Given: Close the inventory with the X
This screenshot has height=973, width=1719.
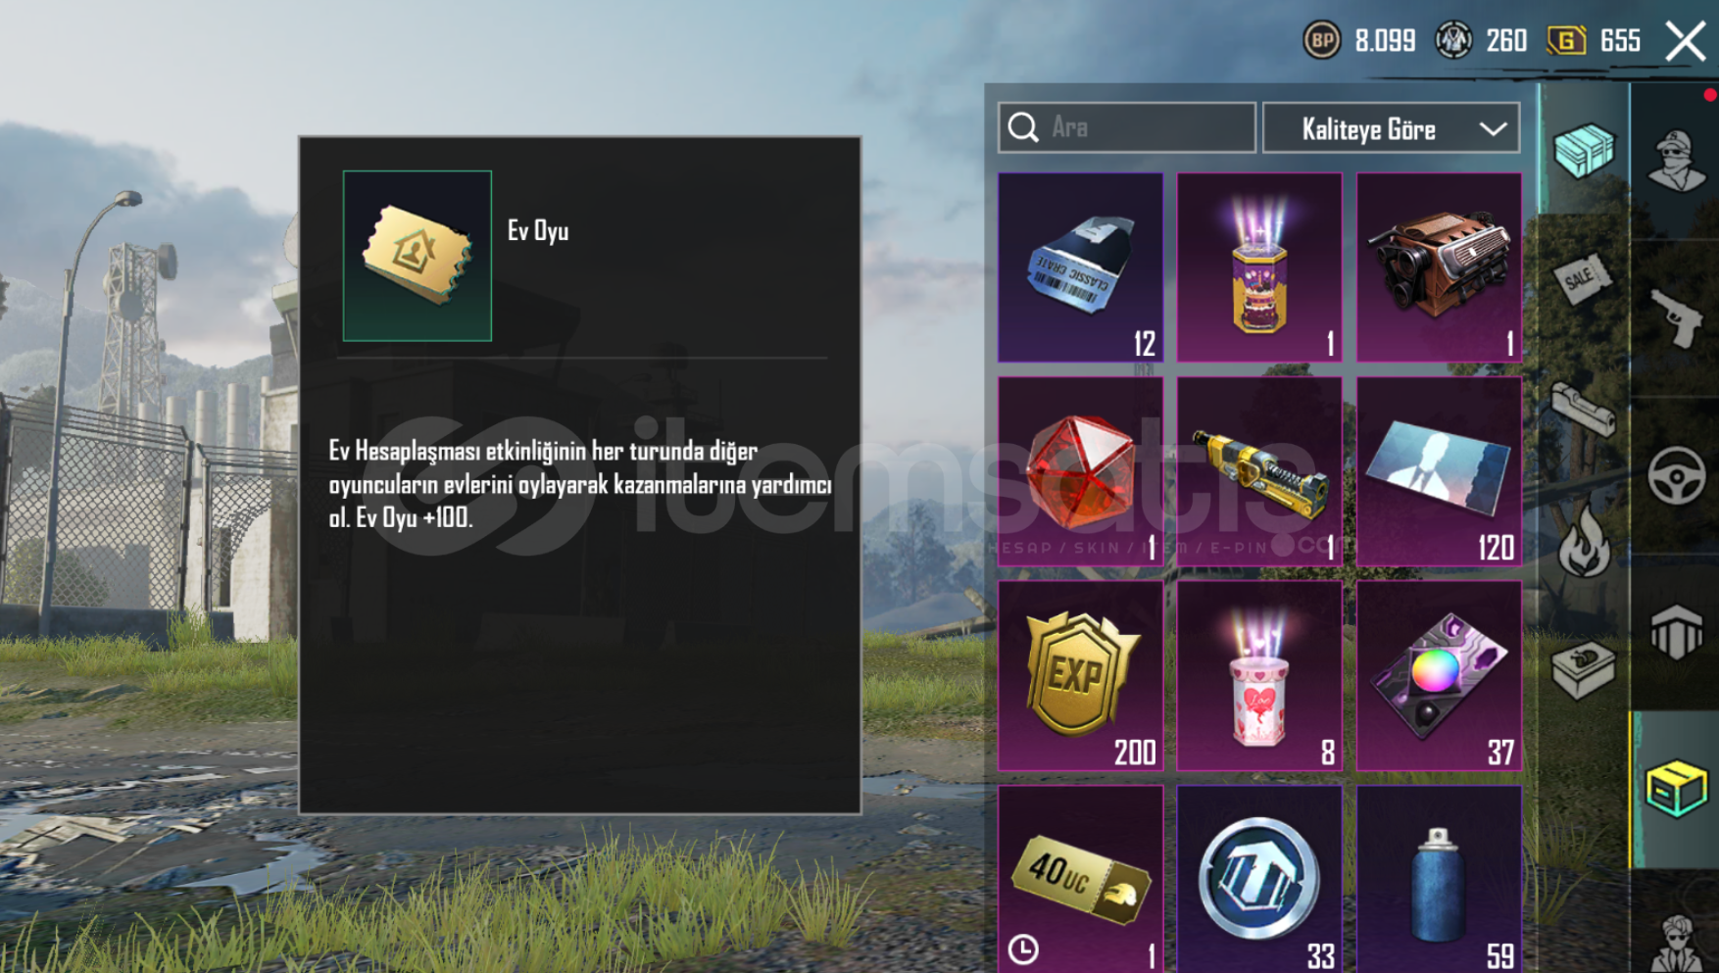Looking at the screenshot, I should [x=1686, y=41].
